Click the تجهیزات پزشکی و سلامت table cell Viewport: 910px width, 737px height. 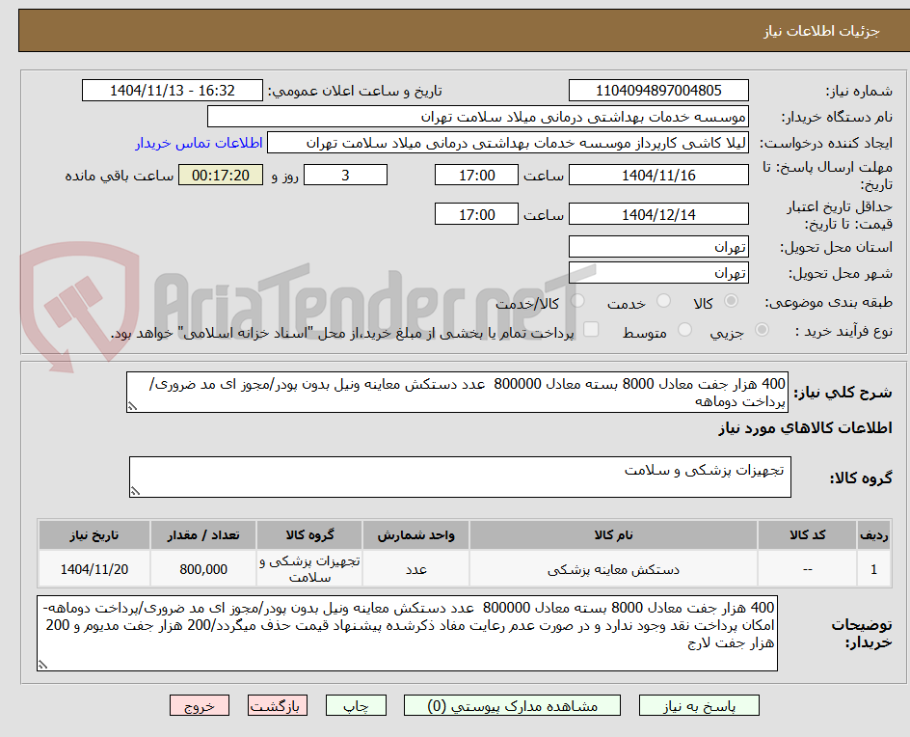309,569
